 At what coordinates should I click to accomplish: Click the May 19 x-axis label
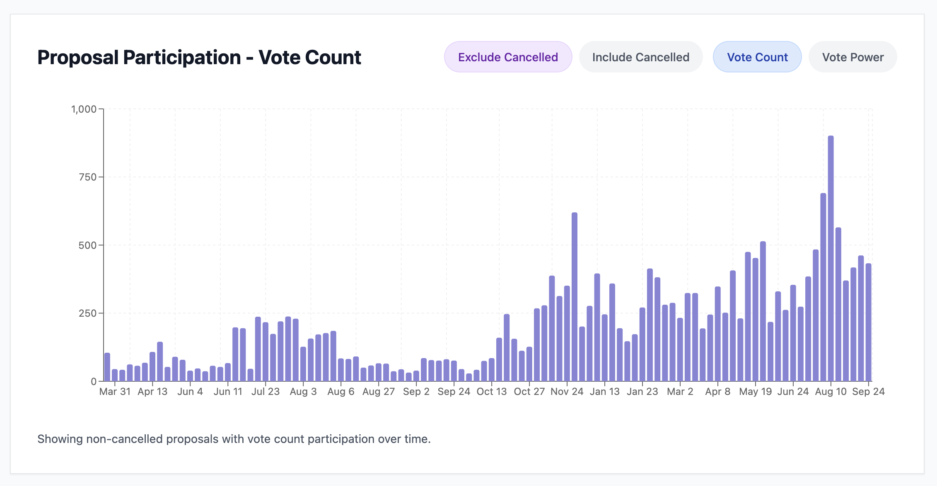pyautogui.click(x=755, y=392)
